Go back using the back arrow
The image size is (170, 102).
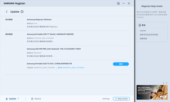7,12
